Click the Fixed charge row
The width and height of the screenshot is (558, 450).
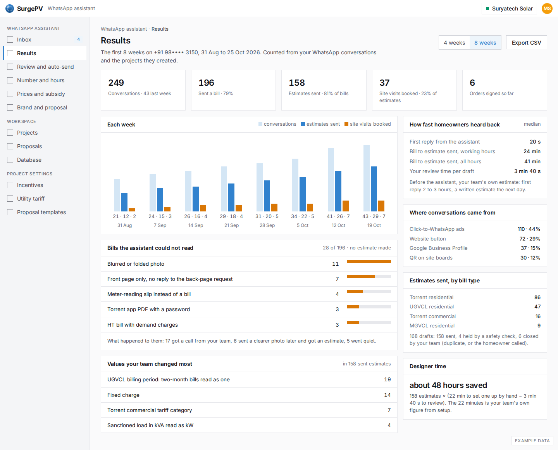point(249,395)
